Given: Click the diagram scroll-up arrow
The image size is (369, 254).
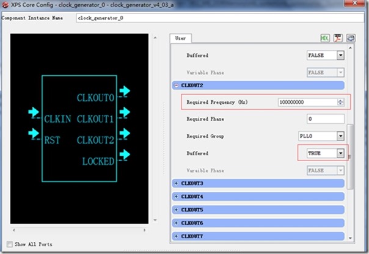Looking at the screenshot, I should point(155,38).
